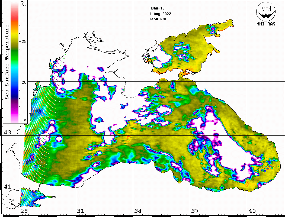Click latitude label 43
285x217 pixels.
point(7,132)
